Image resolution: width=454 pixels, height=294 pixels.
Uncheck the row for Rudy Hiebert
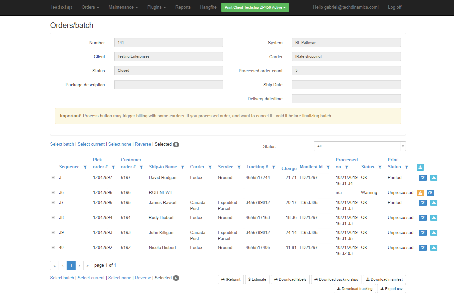[53, 217]
